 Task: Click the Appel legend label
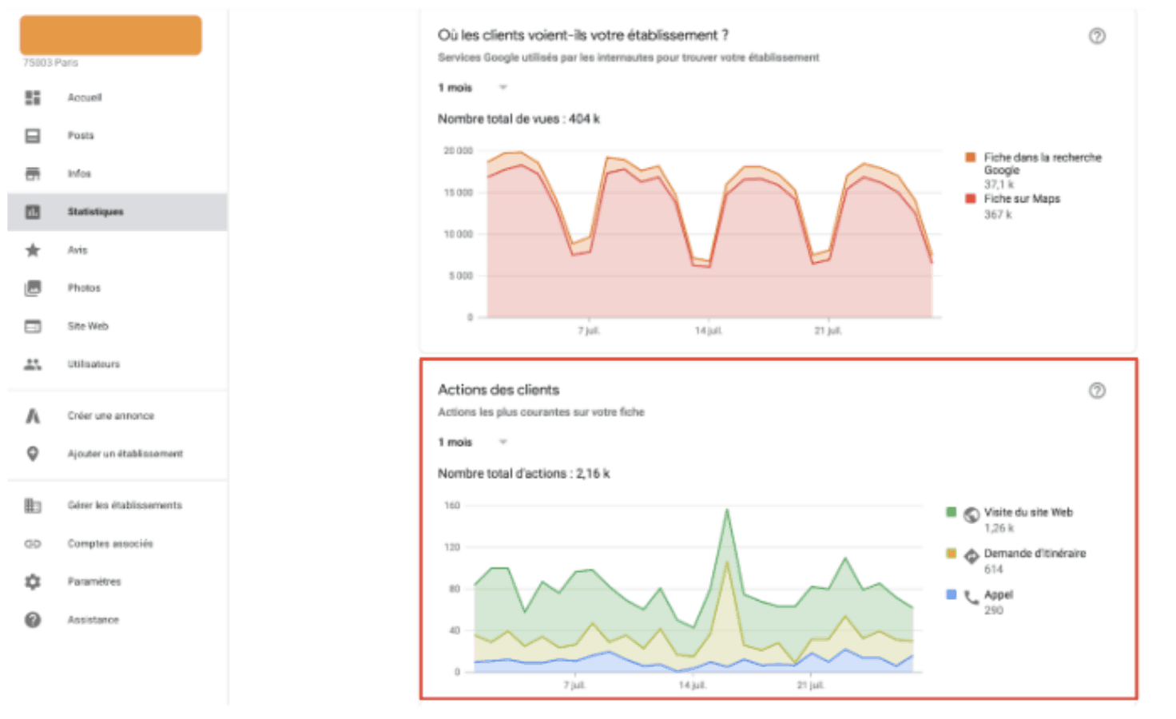[x=999, y=595]
